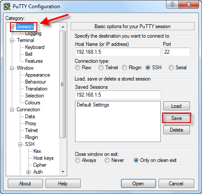The width and height of the screenshot is (202, 194).
Task: Choose Never for close window on exit
Action: pyautogui.click(x=107, y=160)
